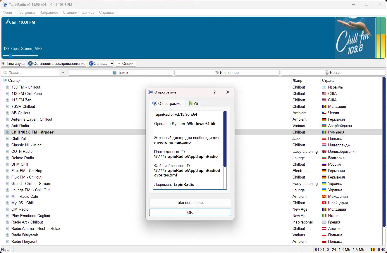Click the Take screenshot button

point(190,202)
